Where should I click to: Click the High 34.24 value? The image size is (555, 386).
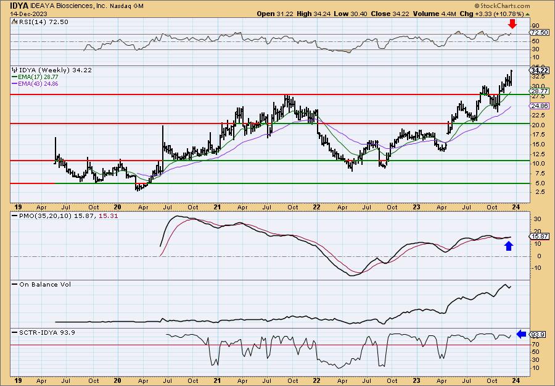[313, 14]
